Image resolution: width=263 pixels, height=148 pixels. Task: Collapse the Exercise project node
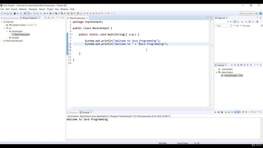pos(2,22)
